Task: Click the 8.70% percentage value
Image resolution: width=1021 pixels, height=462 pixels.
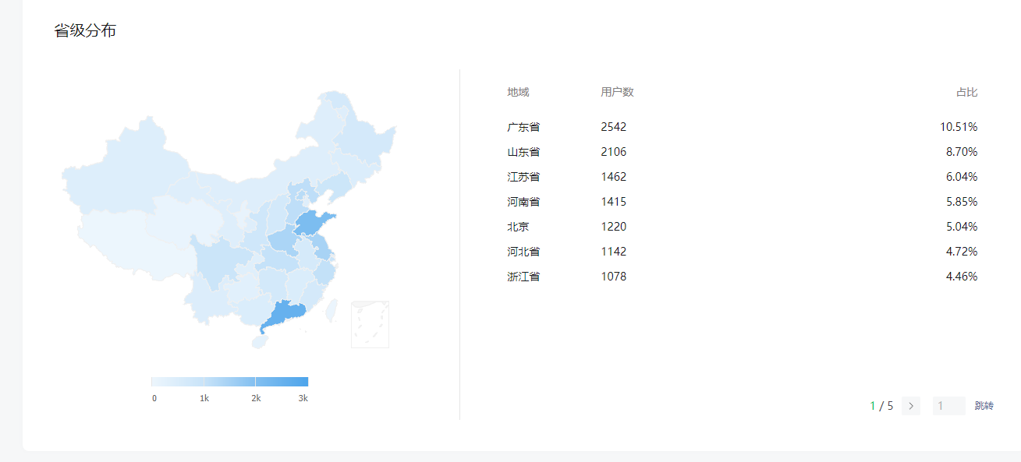Action: pyautogui.click(x=962, y=152)
